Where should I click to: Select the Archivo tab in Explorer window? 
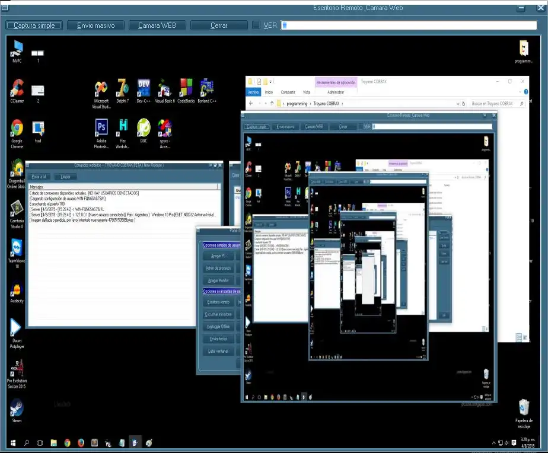(253, 92)
